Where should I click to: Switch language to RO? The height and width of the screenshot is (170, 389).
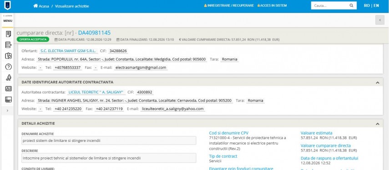click(367, 5)
